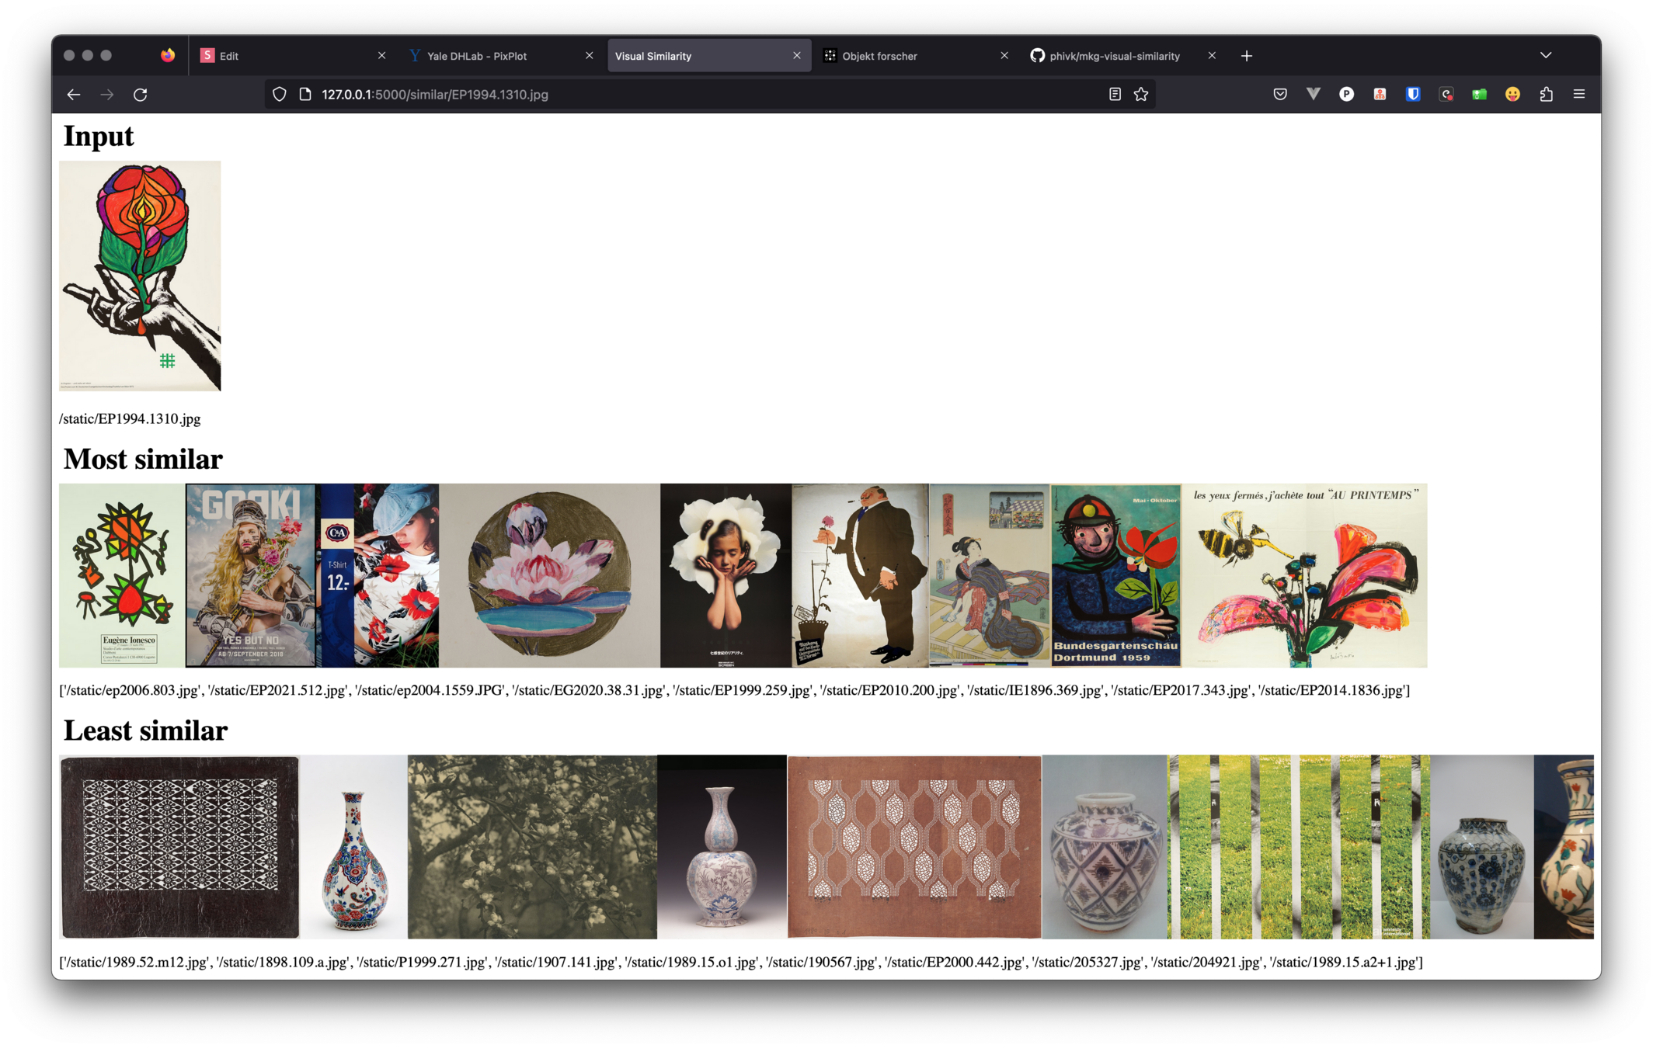Click the browser reload button
1653x1048 pixels.
(141, 95)
